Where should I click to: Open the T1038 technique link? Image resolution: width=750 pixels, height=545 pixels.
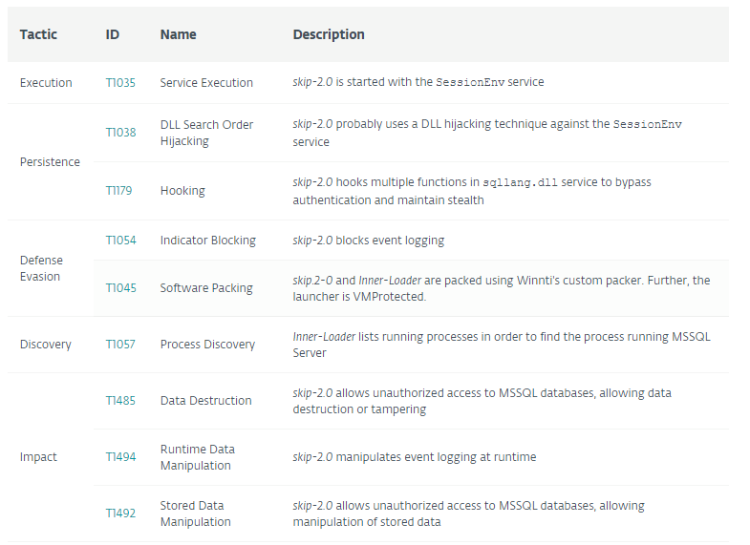click(x=120, y=133)
